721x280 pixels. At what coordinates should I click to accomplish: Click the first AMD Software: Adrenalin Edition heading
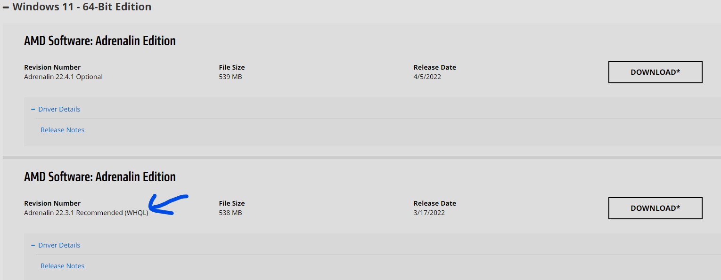tap(100, 41)
